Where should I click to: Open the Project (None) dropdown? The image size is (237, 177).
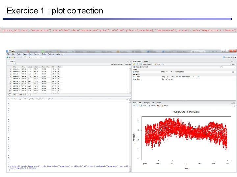click(230, 57)
